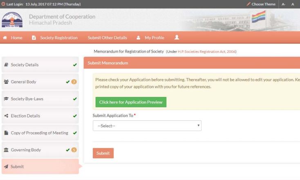Screen dimensions: 300x180
Task: Decrease font size with A- button
Action: click(284, 4)
